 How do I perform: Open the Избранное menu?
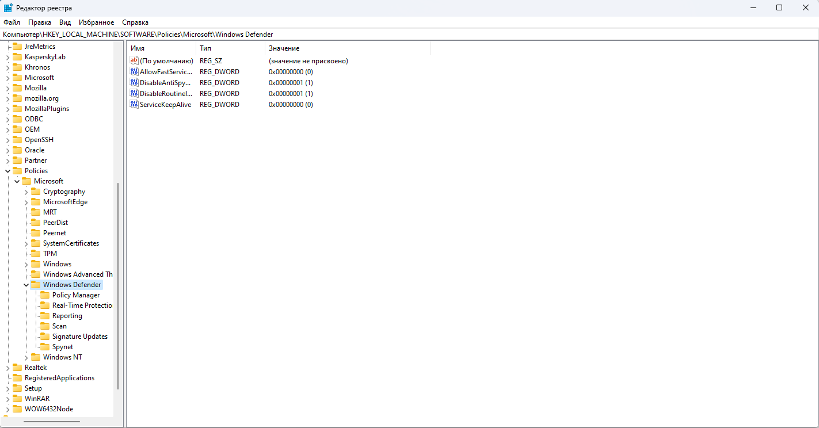click(x=96, y=22)
